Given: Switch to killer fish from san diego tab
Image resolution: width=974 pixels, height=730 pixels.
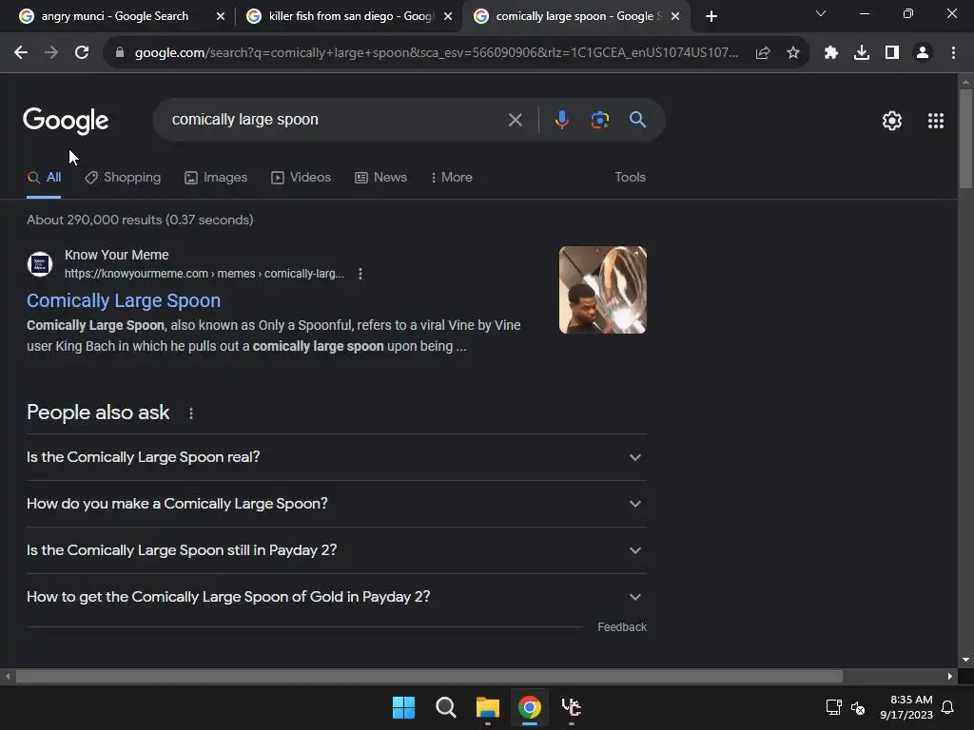Looking at the screenshot, I should coord(351,16).
